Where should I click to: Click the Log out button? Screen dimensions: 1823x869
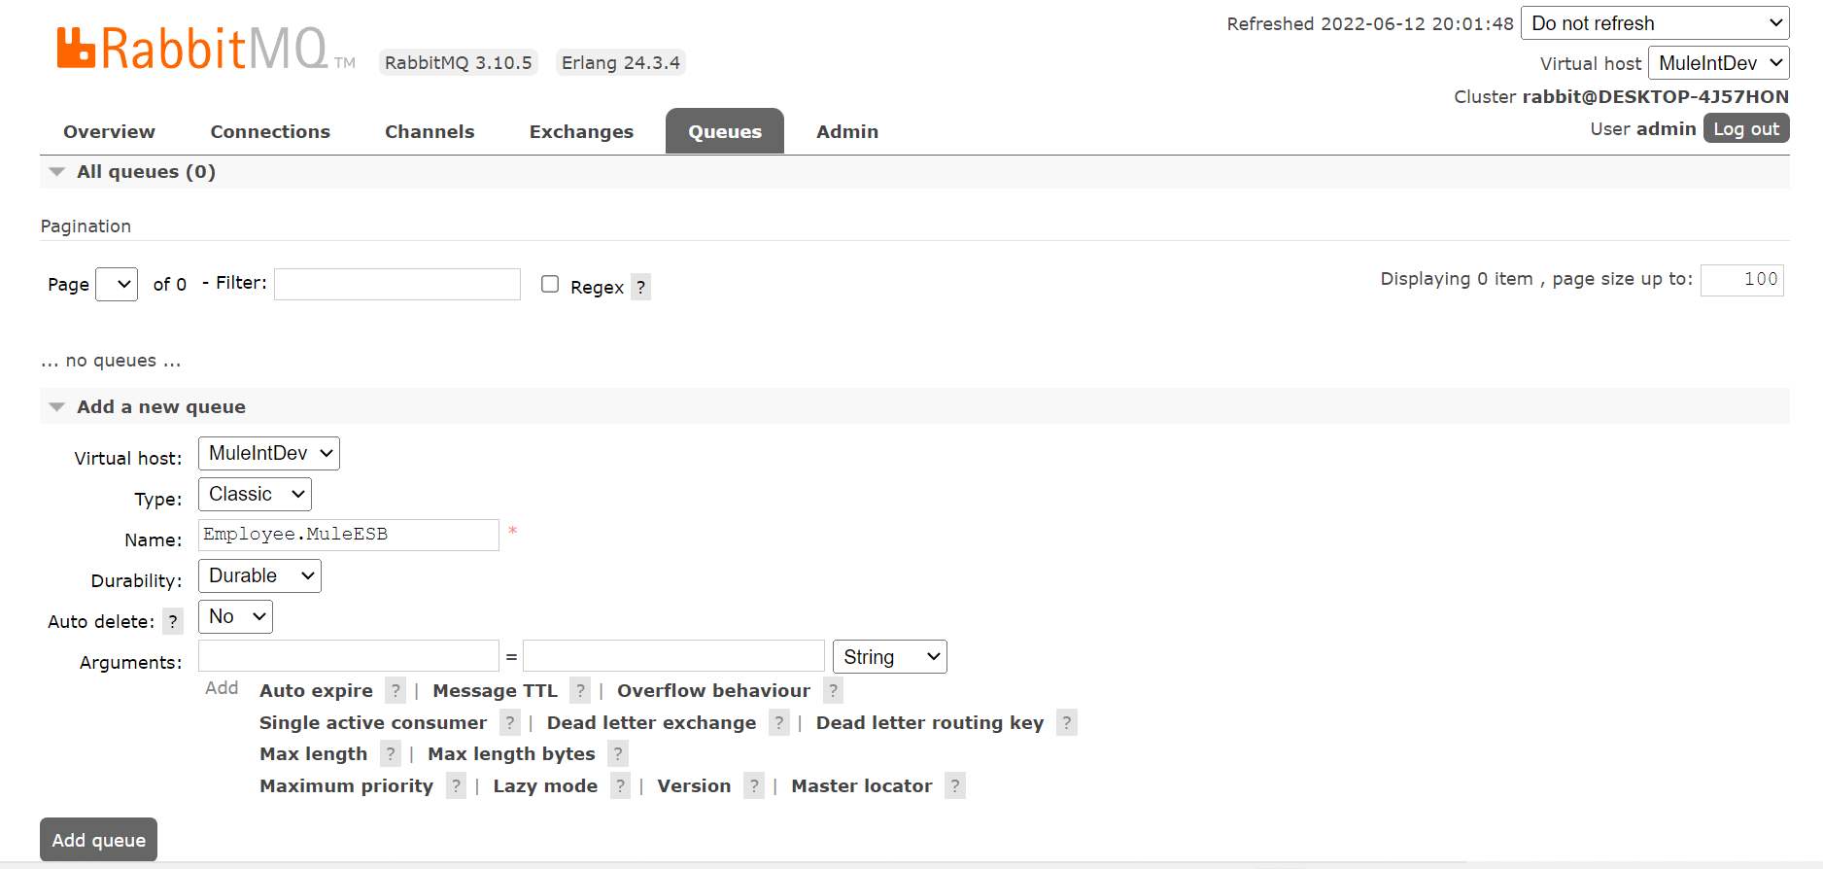1746,128
